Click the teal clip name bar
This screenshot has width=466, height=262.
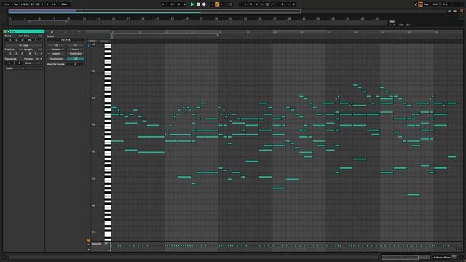pos(28,31)
